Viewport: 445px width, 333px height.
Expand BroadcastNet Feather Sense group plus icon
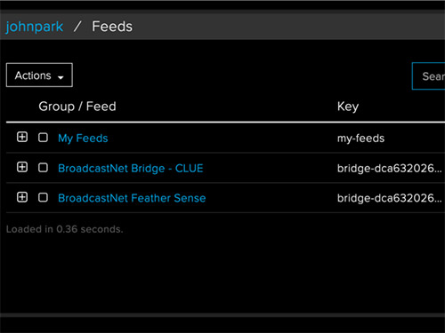click(22, 197)
